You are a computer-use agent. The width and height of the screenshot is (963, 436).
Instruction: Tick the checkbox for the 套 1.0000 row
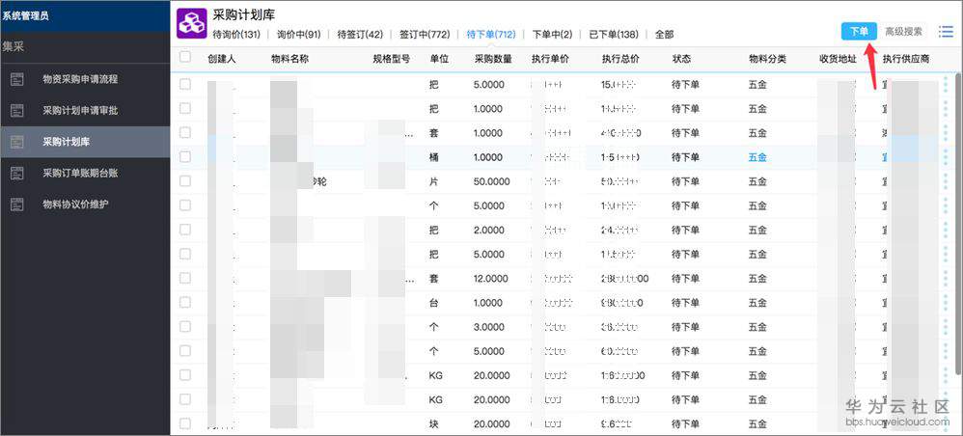pos(185,132)
